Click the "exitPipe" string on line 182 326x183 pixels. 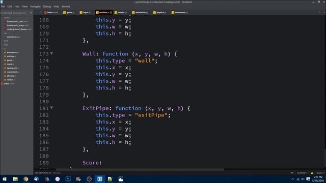click(x=151, y=115)
